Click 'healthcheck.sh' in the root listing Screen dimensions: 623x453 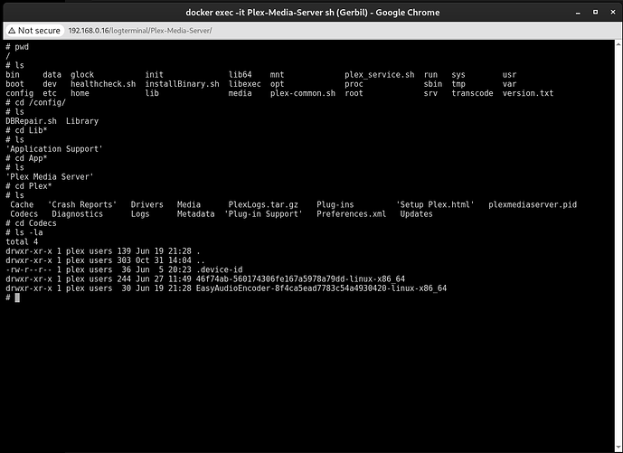tap(103, 84)
